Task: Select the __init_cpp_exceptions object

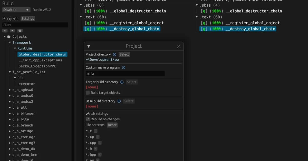Action: click(40, 60)
